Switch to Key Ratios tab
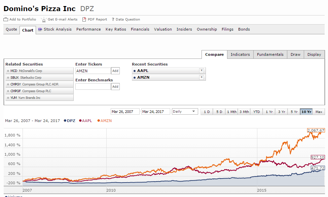Viewport: 328px width, 197px height. click(x=116, y=29)
